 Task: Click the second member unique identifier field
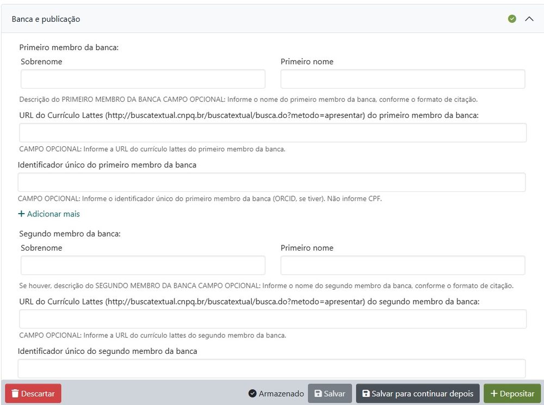[271, 369]
